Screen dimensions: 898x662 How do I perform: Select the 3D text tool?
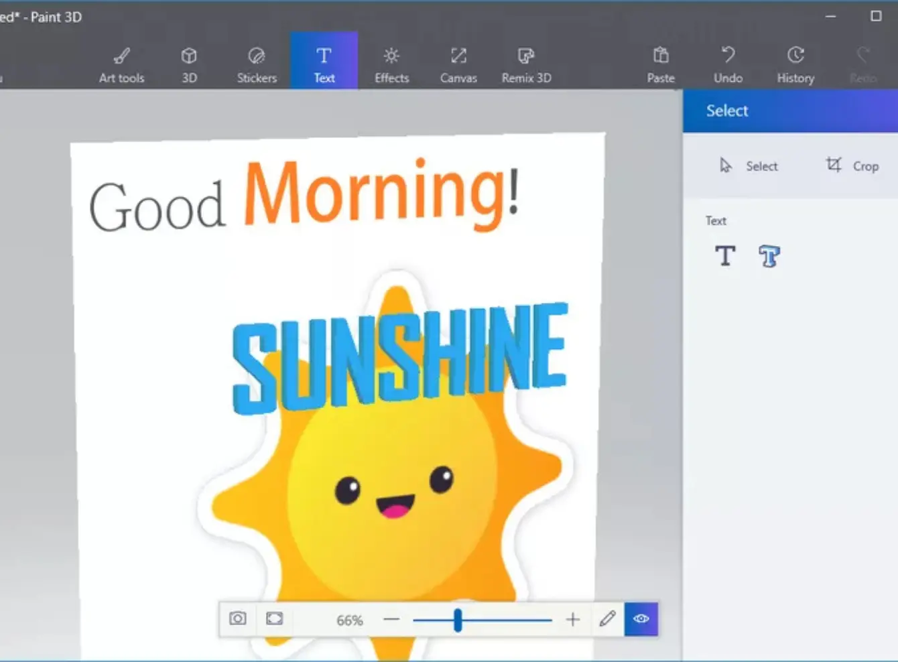769,256
